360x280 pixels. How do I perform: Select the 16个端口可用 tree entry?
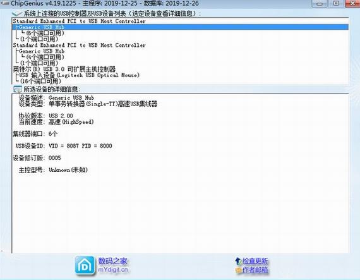click(x=40, y=81)
